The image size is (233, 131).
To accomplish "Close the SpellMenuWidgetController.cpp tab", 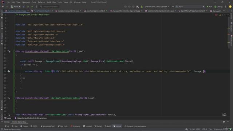I will tap(175, 11).
